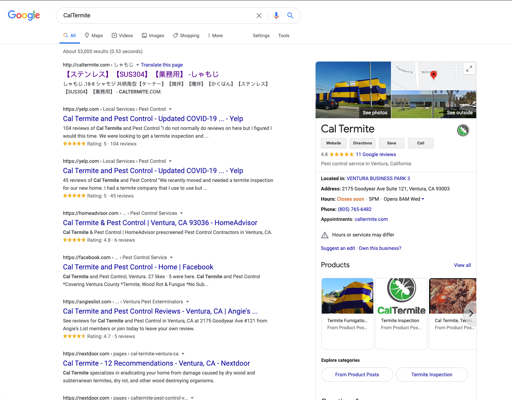Open Yelp result with 104 reviews
Screen dimensions: 512x400
153,119
